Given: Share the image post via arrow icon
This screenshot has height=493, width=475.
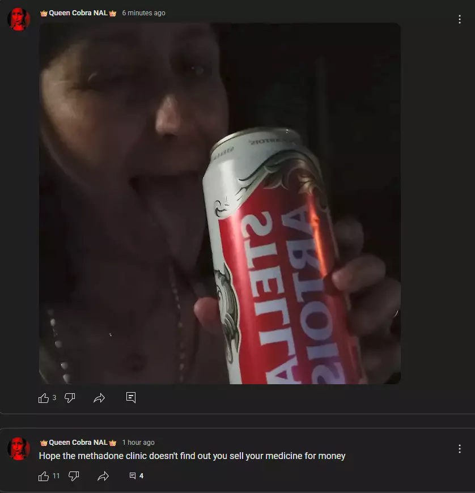Looking at the screenshot, I should [99, 398].
